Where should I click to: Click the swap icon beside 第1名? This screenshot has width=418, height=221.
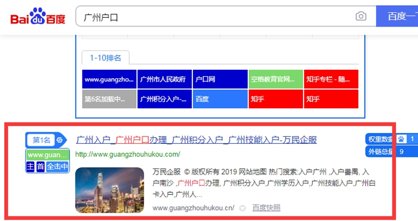[x=60, y=140]
